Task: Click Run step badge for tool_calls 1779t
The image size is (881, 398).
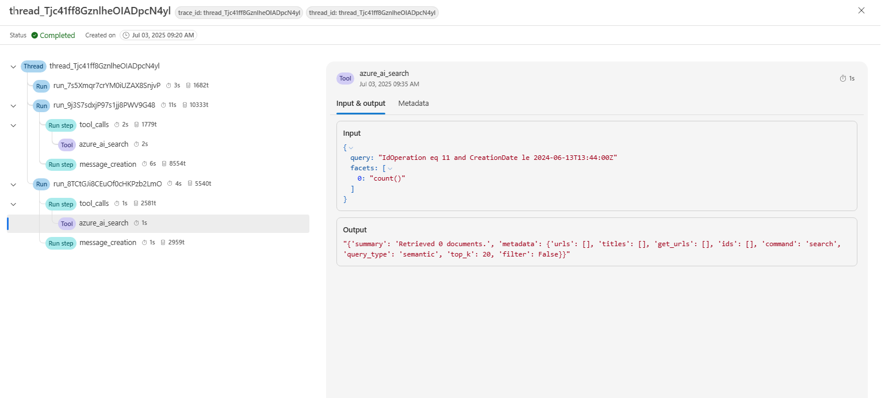Action: (x=61, y=125)
